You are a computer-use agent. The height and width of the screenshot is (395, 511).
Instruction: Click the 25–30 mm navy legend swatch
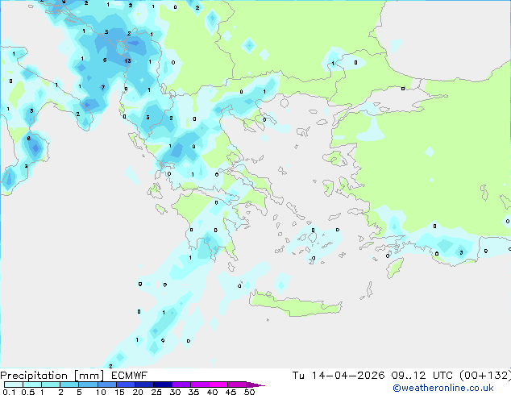tap(162, 385)
